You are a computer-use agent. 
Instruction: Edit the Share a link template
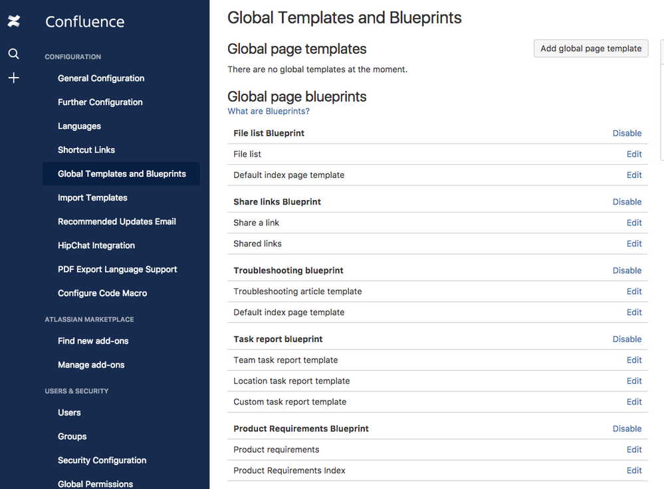(x=634, y=223)
